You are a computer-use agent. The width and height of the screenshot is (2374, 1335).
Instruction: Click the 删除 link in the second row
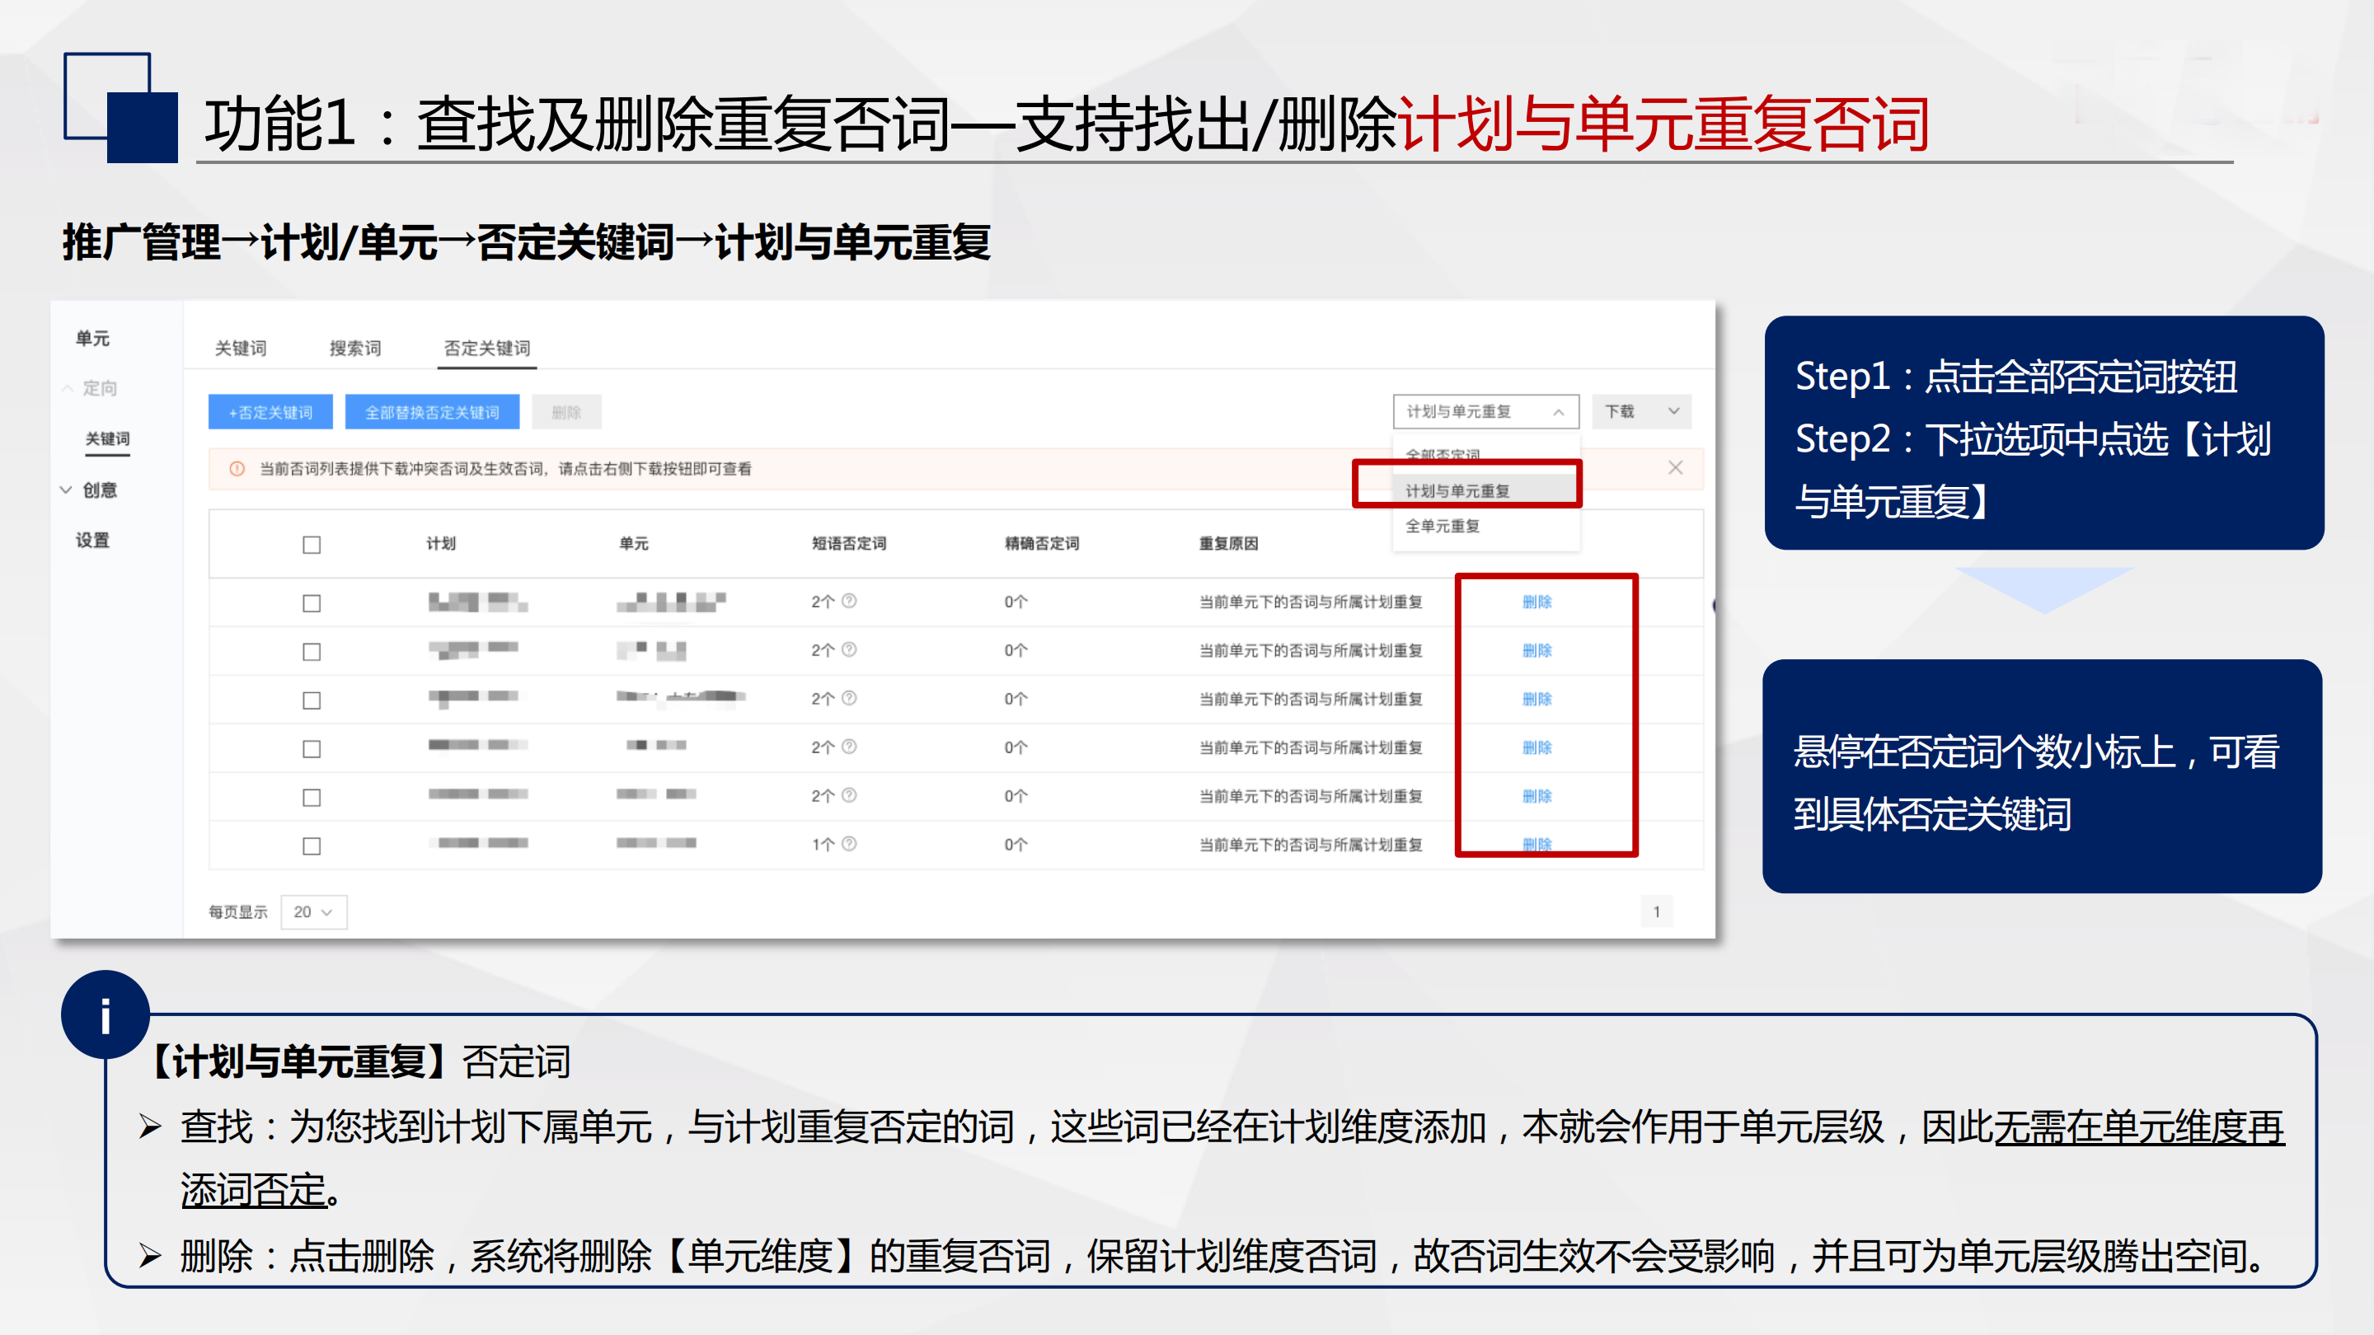pyautogui.click(x=1537, y=650)
